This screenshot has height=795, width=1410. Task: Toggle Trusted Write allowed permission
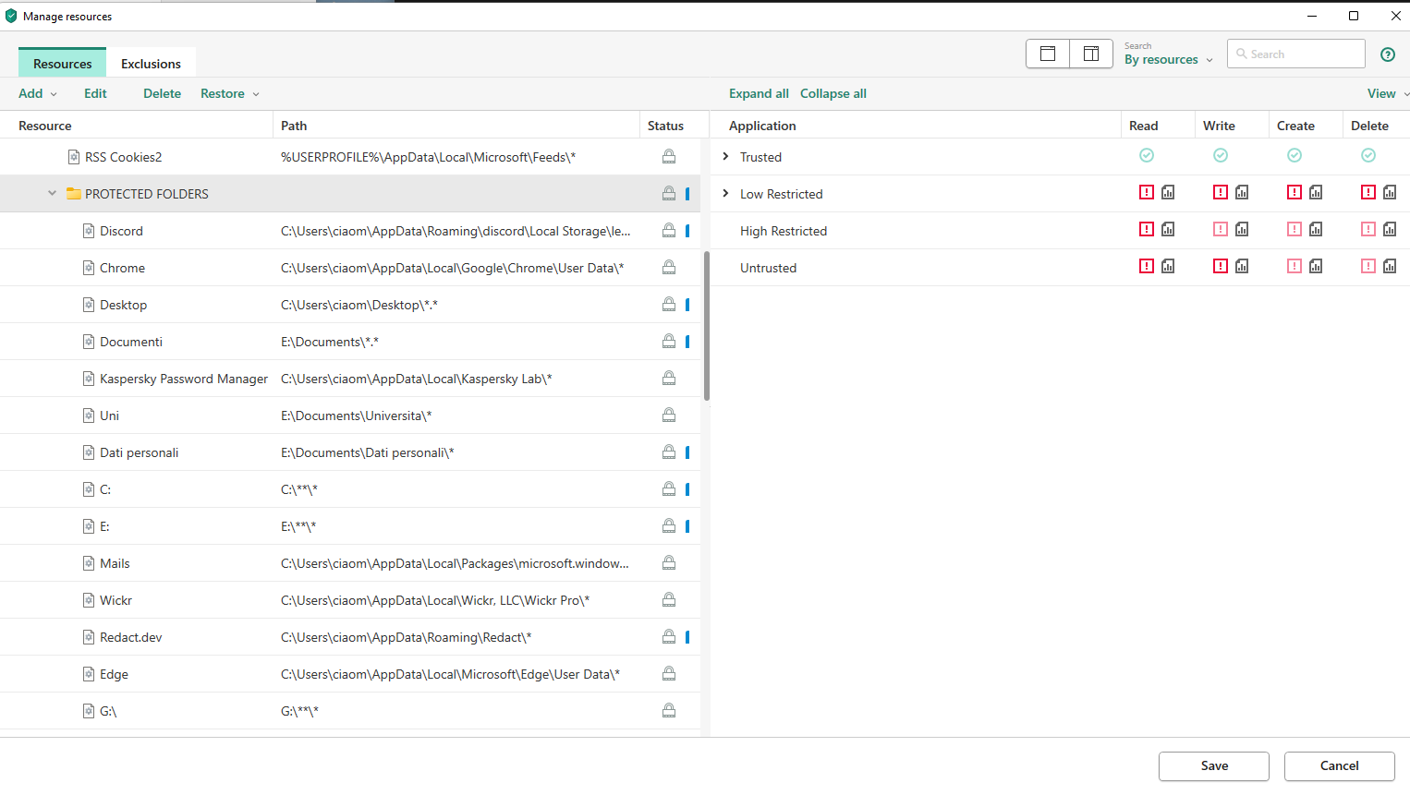coord(1221,156)
